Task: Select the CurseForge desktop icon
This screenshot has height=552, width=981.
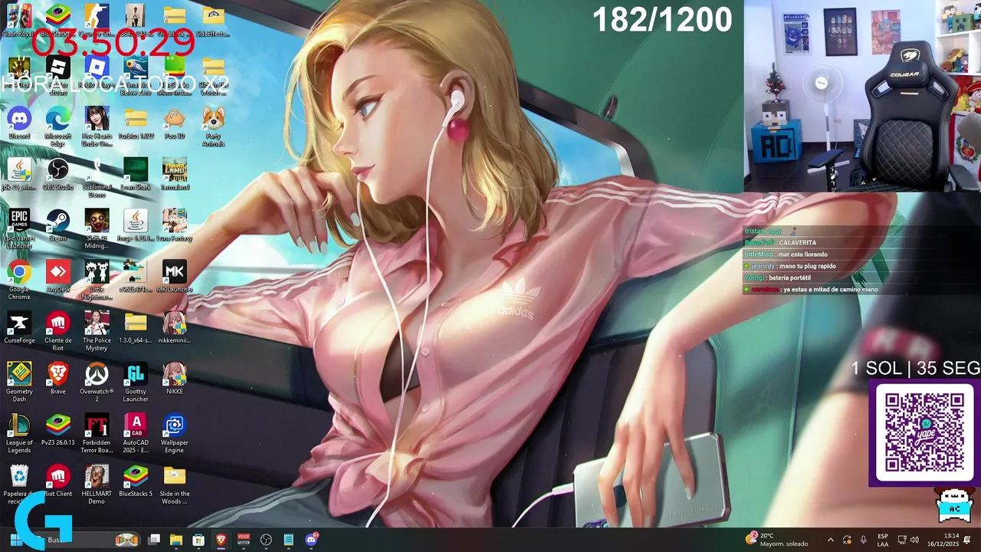Action: (x=19, y=327)
